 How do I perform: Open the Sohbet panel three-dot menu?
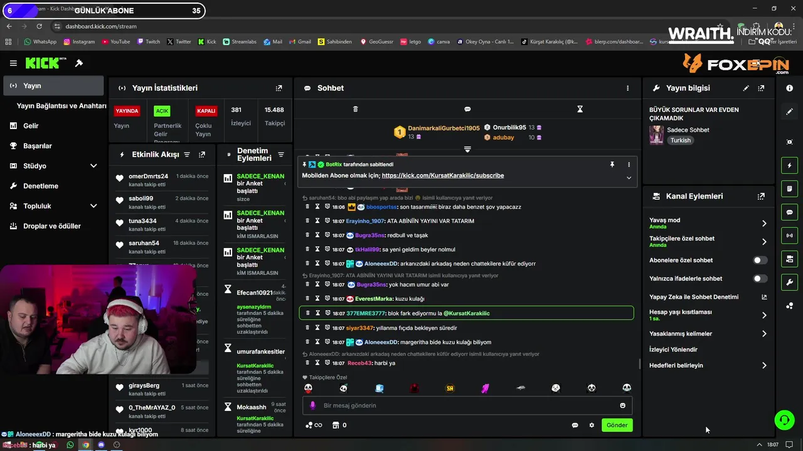coord(627,88)
